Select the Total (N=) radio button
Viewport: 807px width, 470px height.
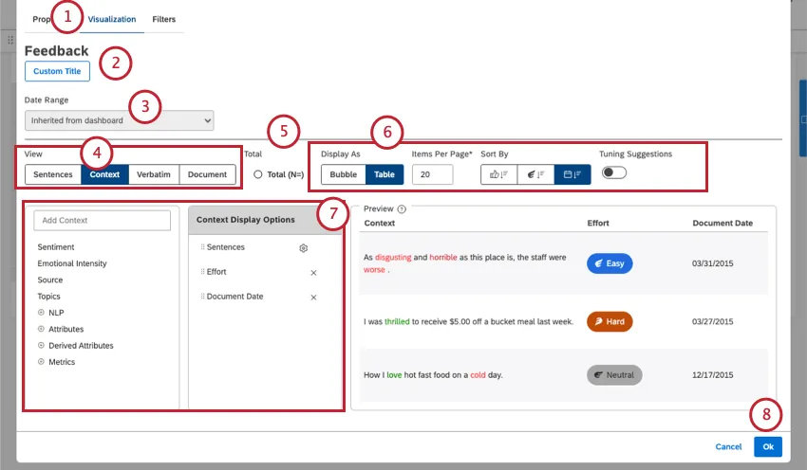[x=258, y=174]
